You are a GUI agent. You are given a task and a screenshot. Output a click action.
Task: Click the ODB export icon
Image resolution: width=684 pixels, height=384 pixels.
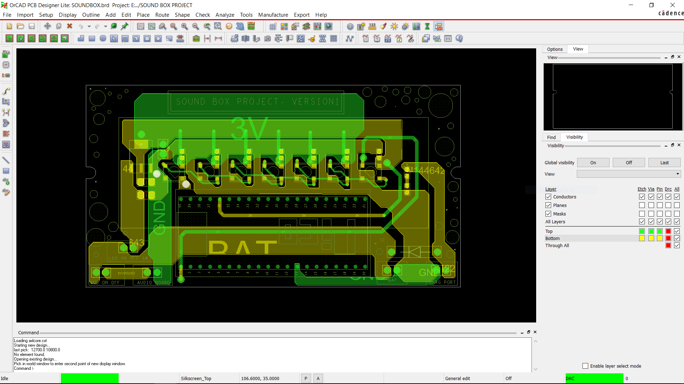pos(234,38)
